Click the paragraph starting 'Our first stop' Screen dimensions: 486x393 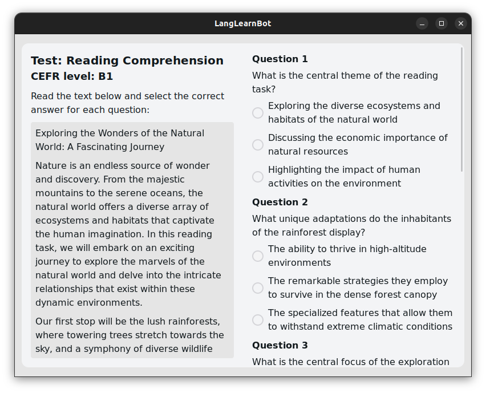coord(129,335)
